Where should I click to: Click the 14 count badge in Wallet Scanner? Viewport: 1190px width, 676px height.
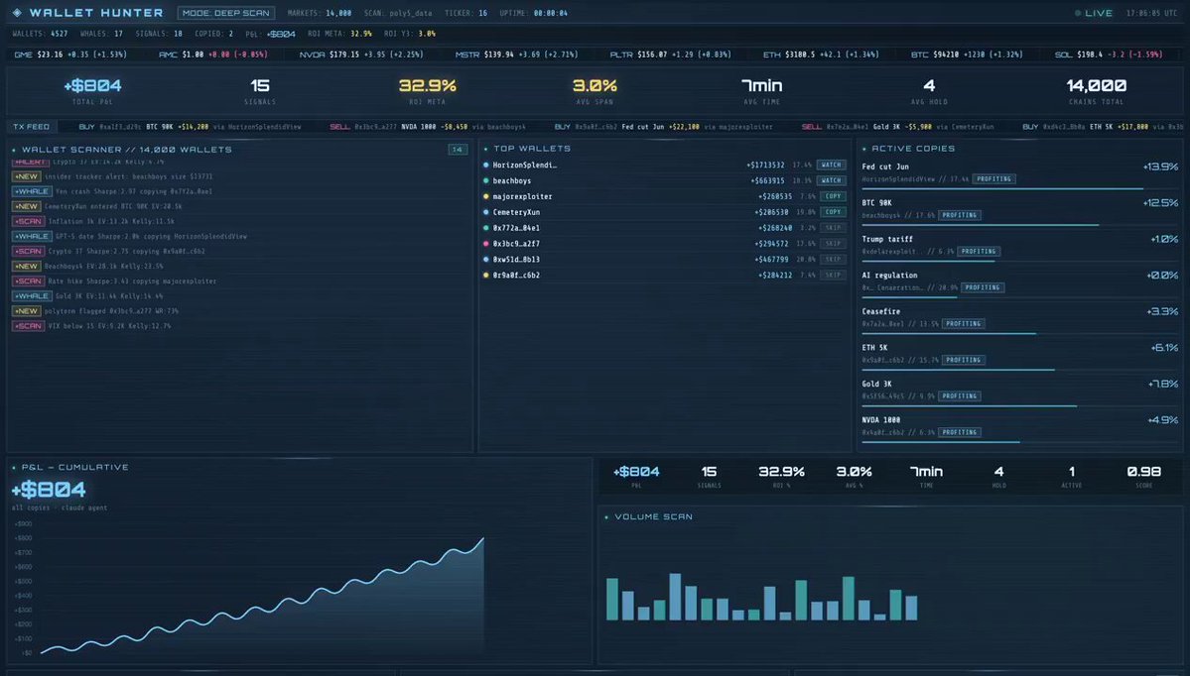pos(458,150)
